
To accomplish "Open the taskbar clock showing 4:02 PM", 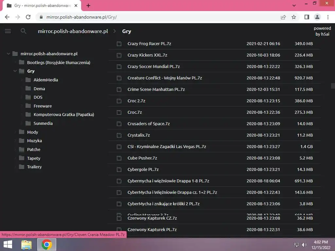I will point(321,245).
